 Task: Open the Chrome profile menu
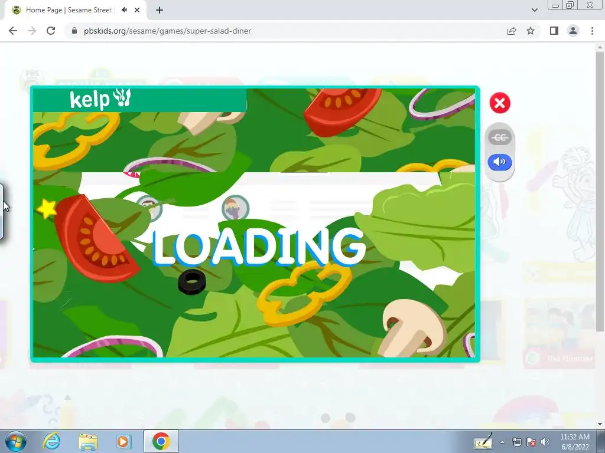[573, 31]
